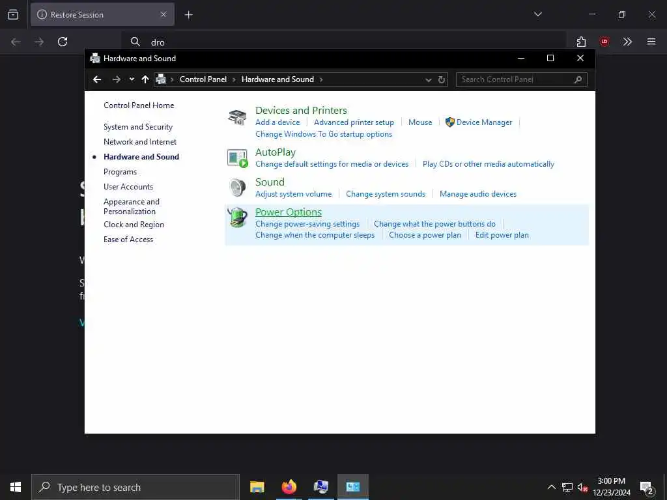The image size is (667, 500).
Task: Click the AutoPlay category icon
Action: (237, 158)
